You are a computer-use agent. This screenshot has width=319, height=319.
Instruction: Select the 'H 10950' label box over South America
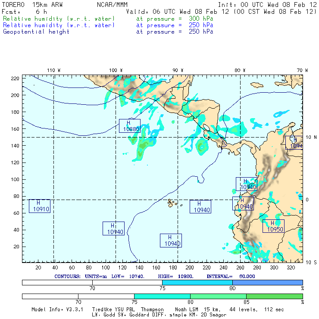click(x=273, y=226)
